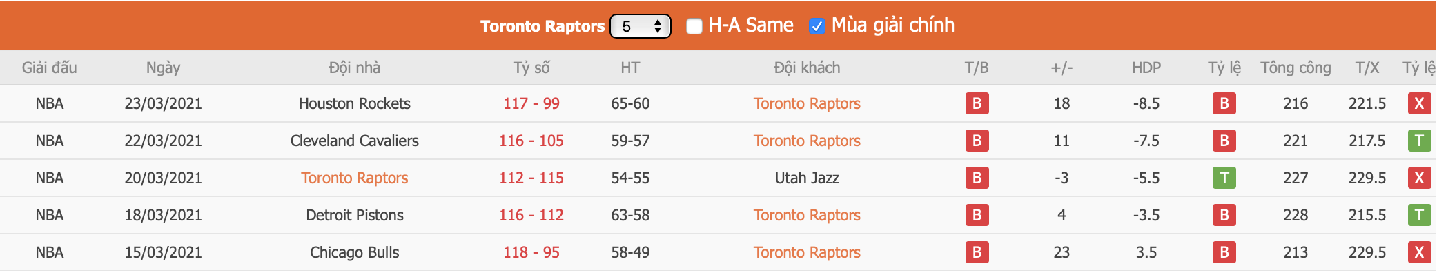1437x277 pixels.
Task: Click the Ngày column header
Action: pos(164,68)
